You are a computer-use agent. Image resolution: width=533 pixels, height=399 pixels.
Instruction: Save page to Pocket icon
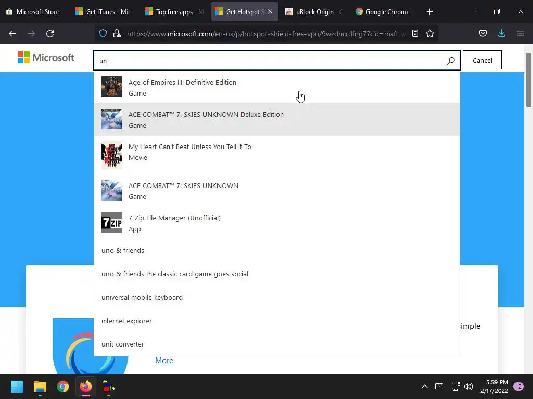[483, 33]
